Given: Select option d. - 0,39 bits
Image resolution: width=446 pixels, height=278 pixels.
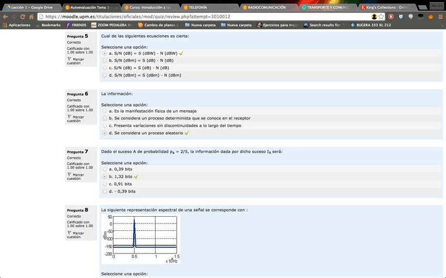Looking at the screenshot, I should [105, 191].
